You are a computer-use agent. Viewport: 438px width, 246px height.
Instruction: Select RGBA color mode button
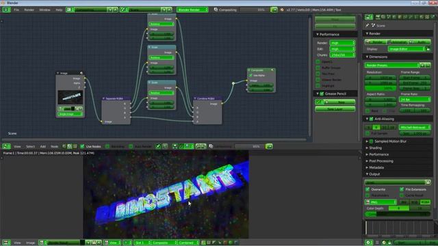[x=425, y=202]
